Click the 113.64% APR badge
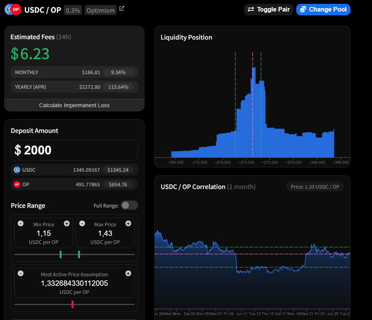Viewport: 372px width, 320px height. click(118, 87)
